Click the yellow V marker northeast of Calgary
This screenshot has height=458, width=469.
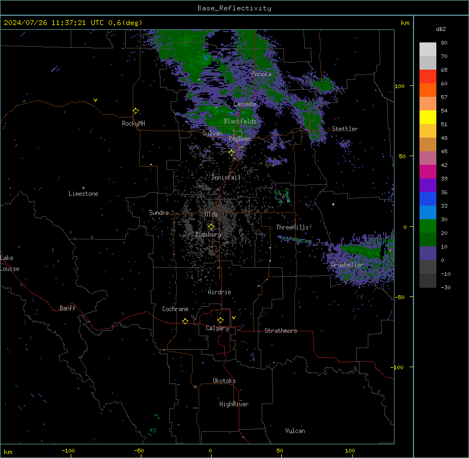[x=233, y=318]
